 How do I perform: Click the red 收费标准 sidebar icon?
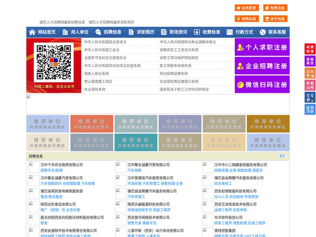click(310, 49)
